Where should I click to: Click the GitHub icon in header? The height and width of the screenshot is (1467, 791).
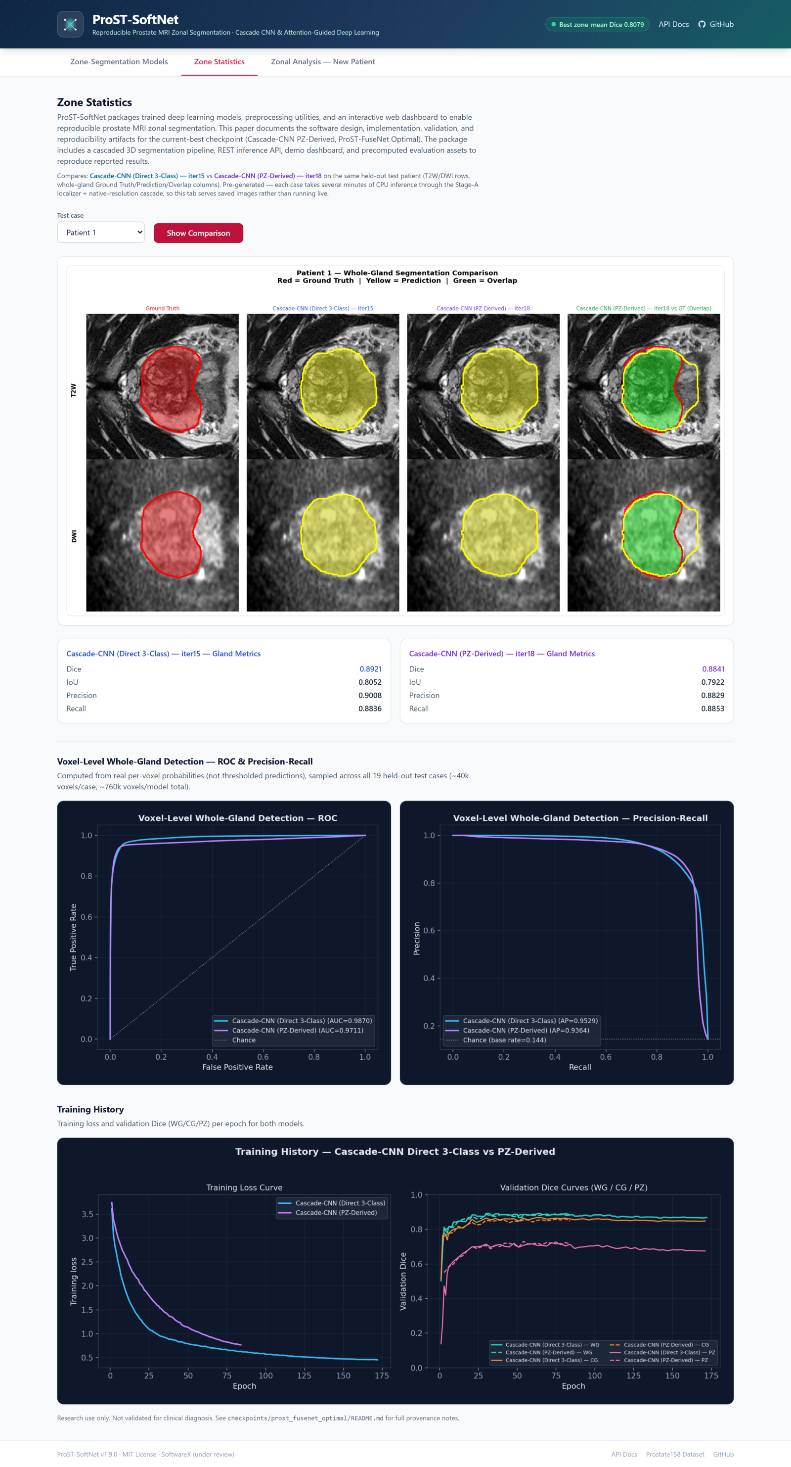coord(702,24)
